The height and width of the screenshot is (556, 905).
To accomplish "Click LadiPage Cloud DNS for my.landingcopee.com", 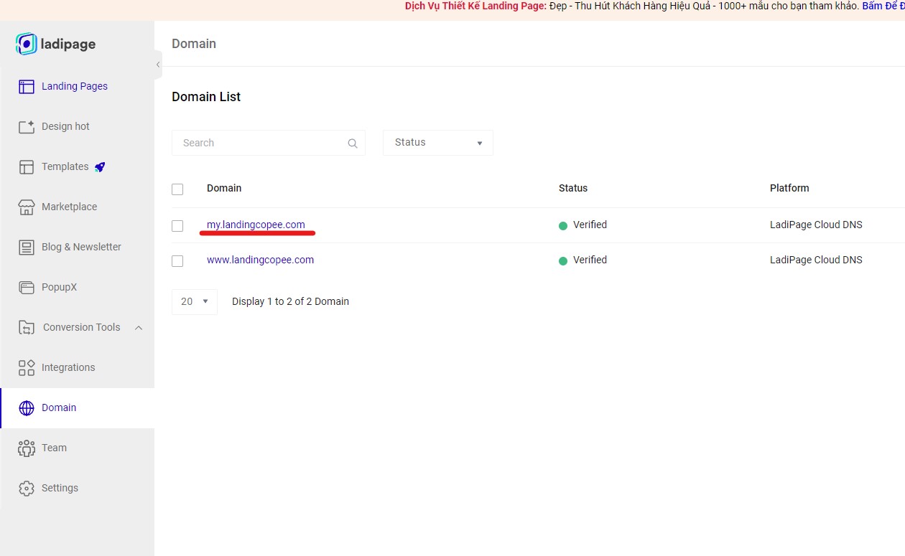I will tap(816, 225).
